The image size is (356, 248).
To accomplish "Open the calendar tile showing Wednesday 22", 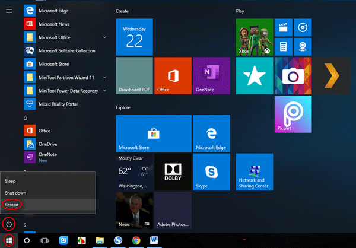I will click(135, 37).
